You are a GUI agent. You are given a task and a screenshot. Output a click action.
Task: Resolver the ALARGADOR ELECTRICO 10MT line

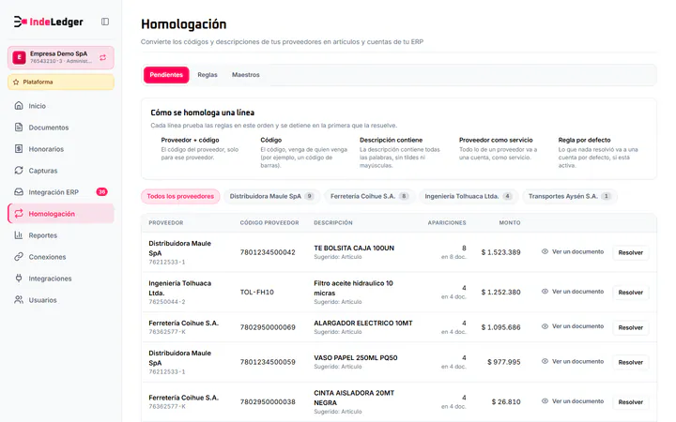click(630, 327)
